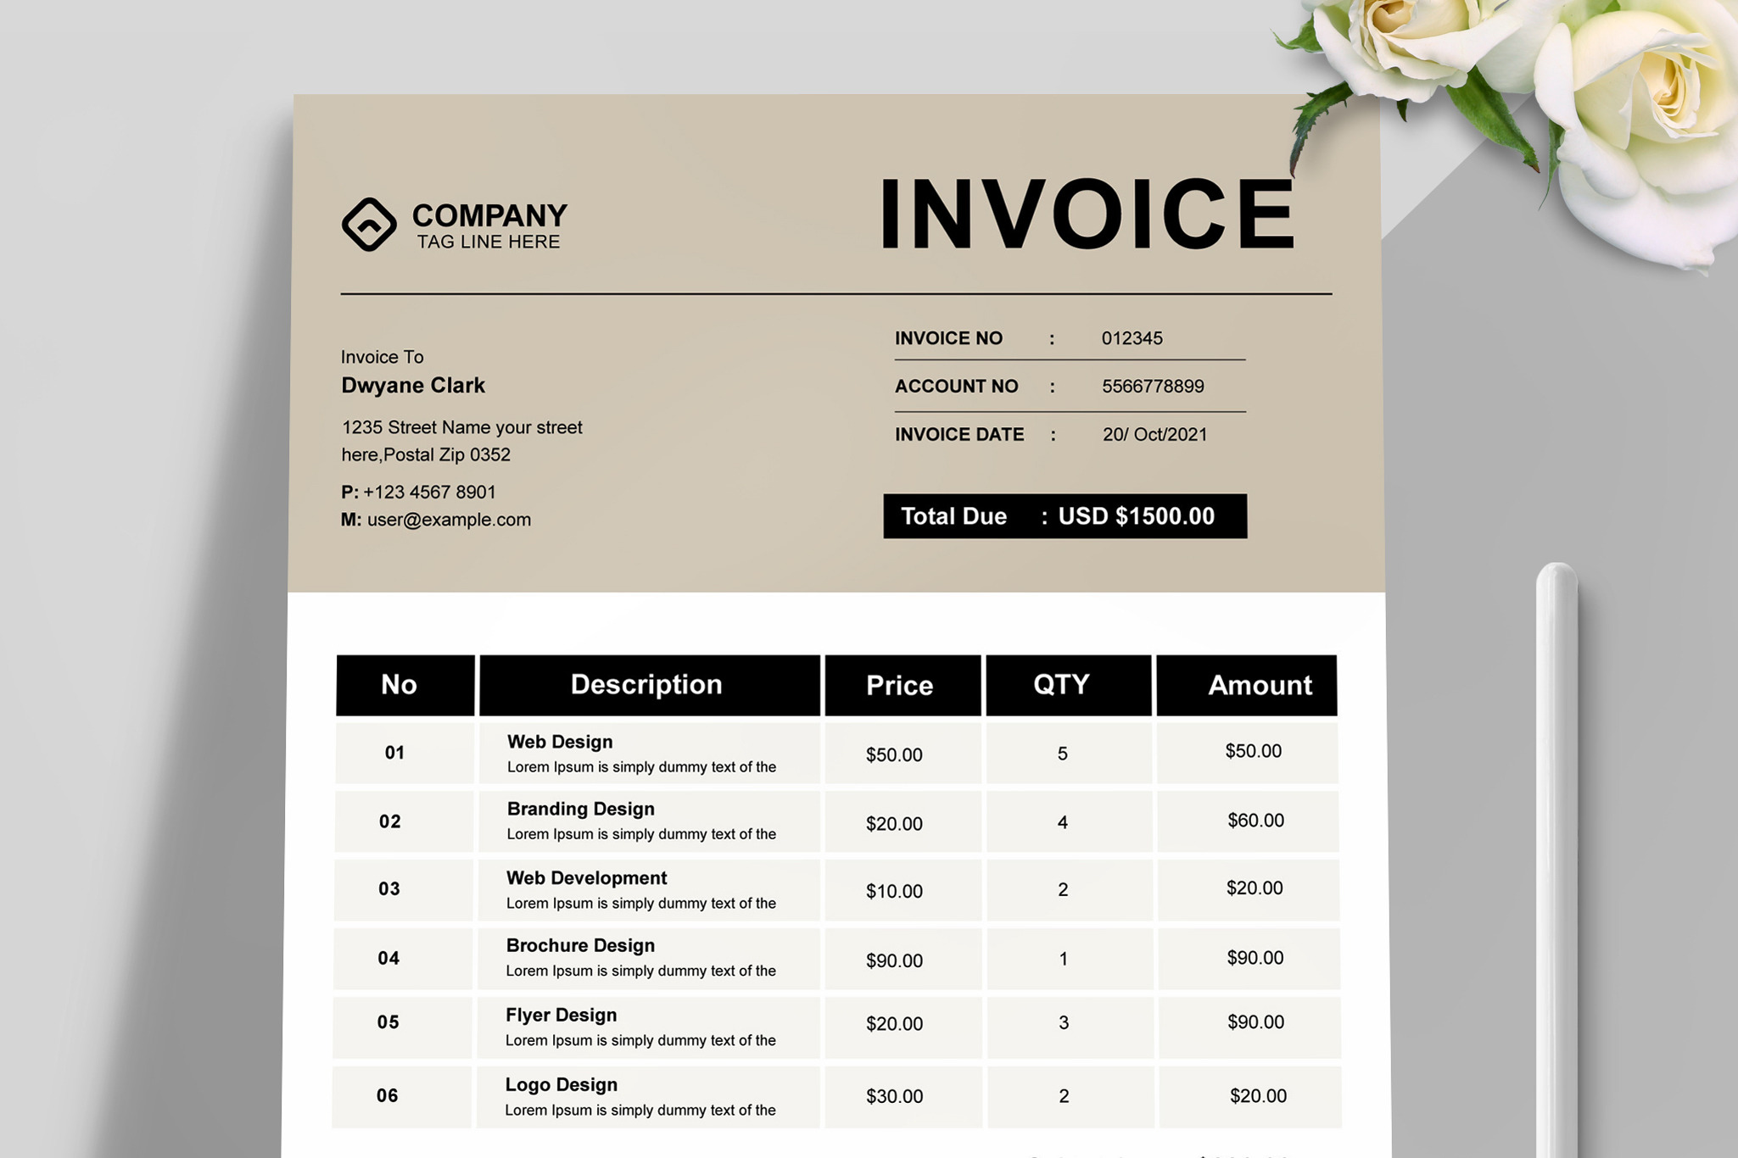Viewport: 1738px width, 1158px height.
Task: Click the account number 5566778899
Action: tap(1152, 387)
